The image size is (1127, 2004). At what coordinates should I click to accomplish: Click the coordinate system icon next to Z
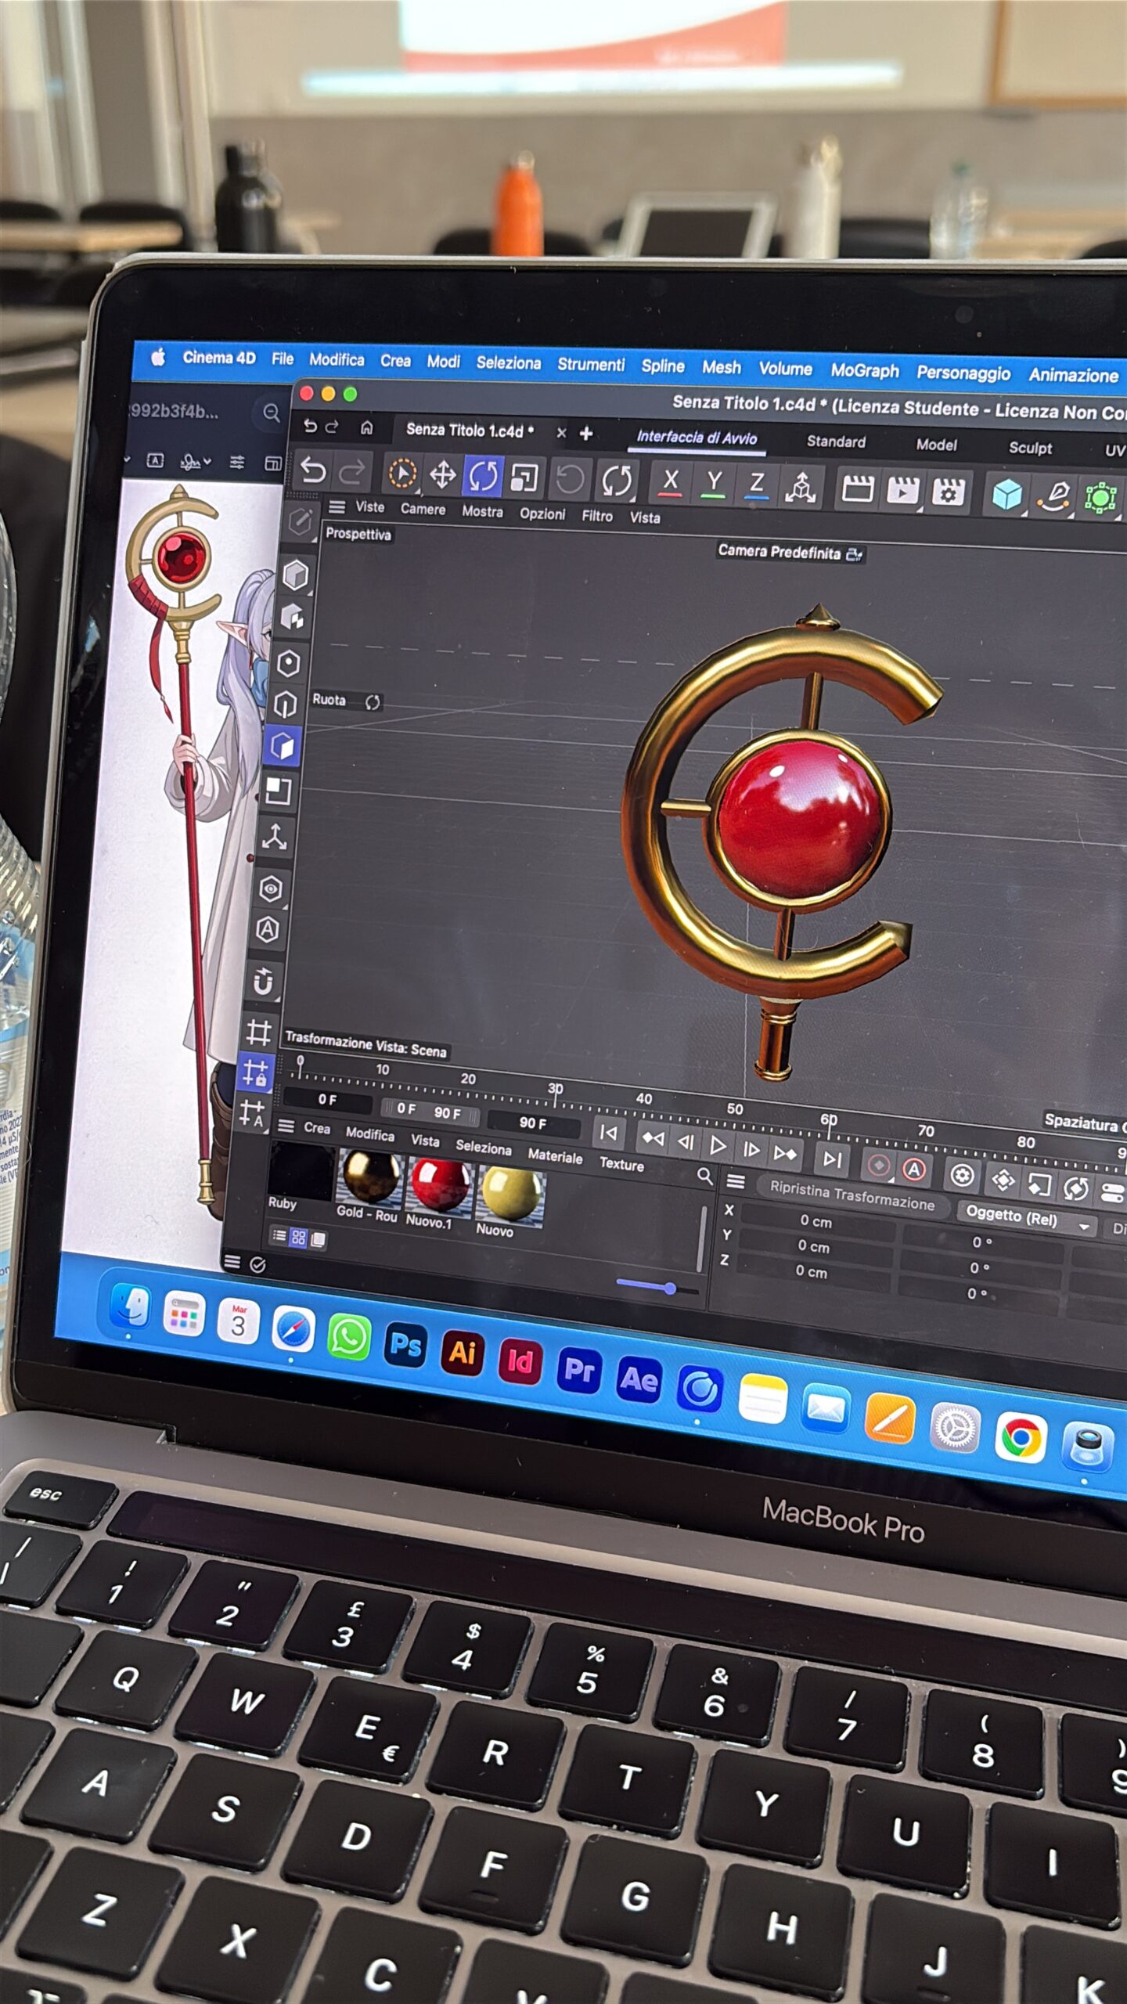[800, 487]
